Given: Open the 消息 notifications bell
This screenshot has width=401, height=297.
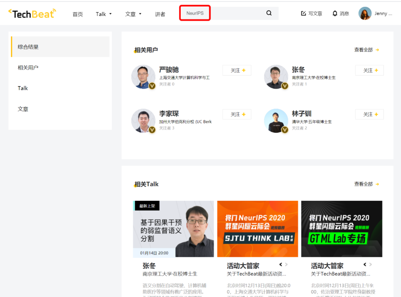Looking at the screenshot, I should (335, 13).
